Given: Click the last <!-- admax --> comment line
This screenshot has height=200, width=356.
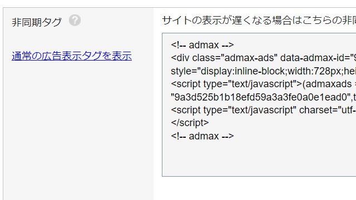Looking at the screenshot, I should point(202,136).
